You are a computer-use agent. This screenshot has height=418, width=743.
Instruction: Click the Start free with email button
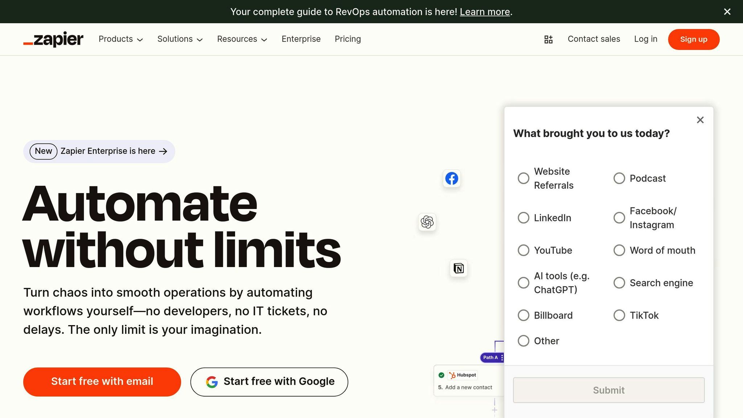click(102, 381)
